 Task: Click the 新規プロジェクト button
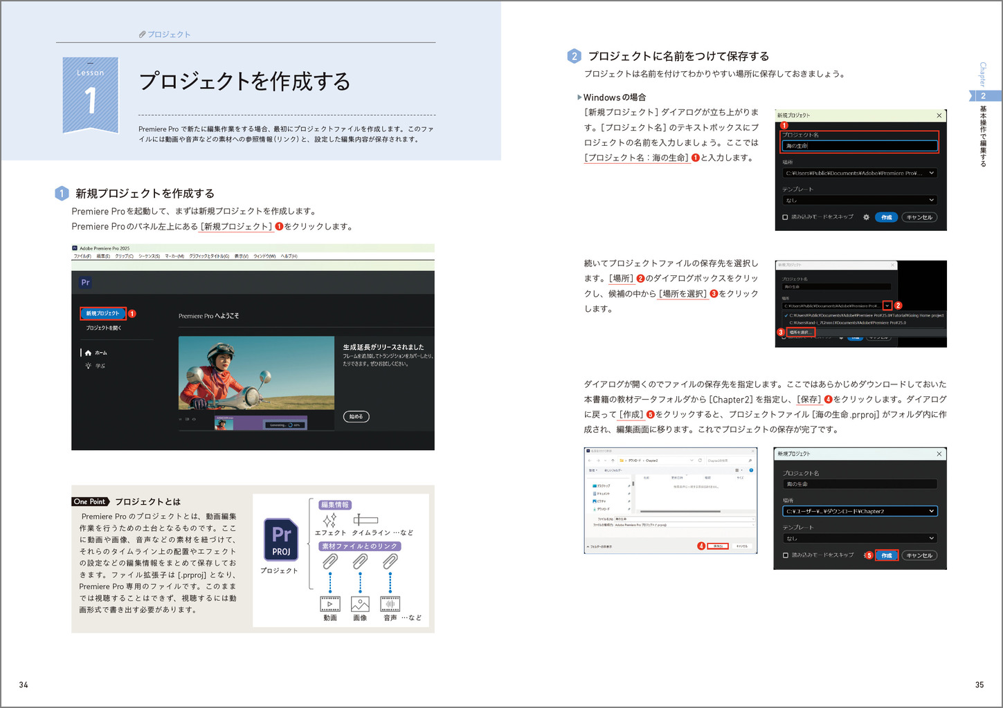(x=102, y=314)
